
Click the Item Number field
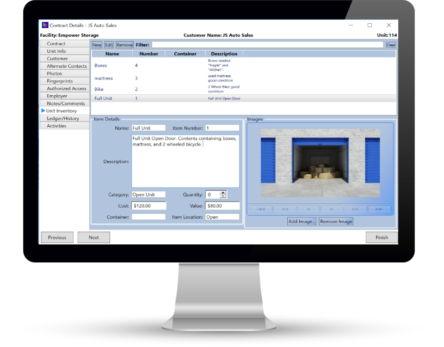pyautogui.click(x=222, y=128)
